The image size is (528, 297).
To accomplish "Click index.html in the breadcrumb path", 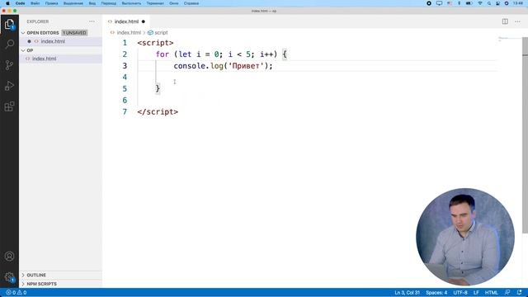I will click(129, 33).
